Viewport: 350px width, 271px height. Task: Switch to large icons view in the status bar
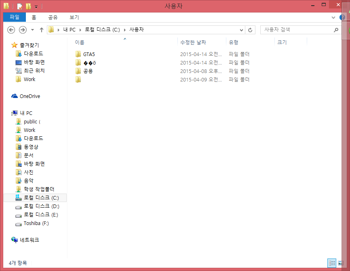(x=341, y=263)
